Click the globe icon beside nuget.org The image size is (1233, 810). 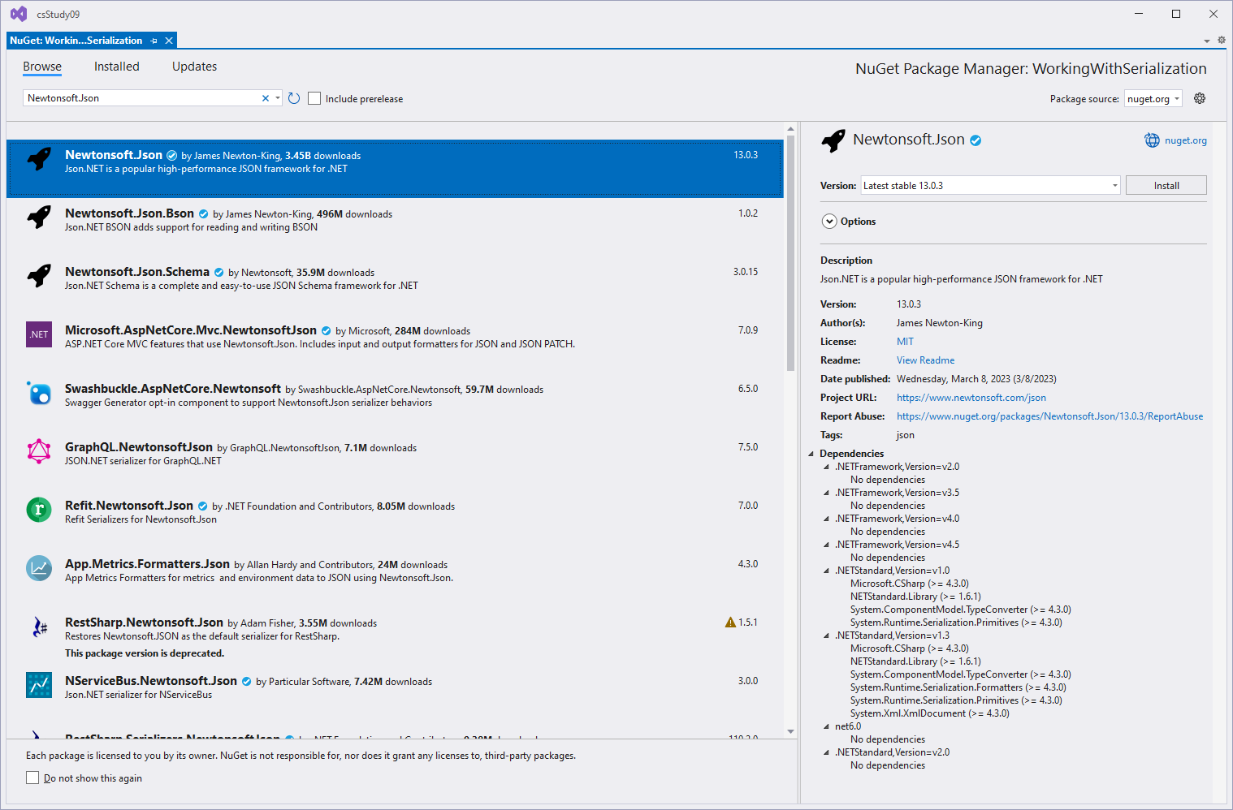point(1152,140)
